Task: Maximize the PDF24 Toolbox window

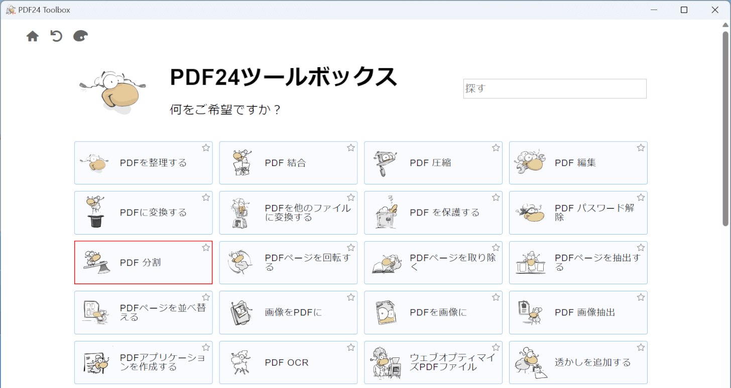Action: pos(684,10)
